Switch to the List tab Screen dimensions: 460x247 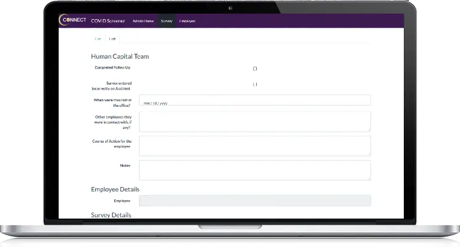pos(98,38)
